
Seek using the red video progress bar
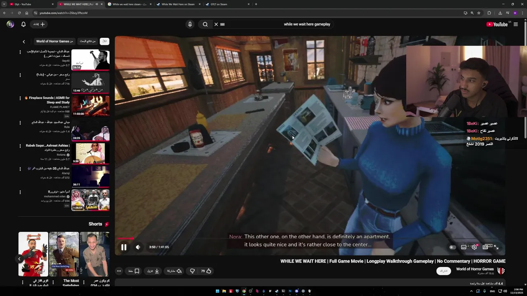tap(310, 238)
